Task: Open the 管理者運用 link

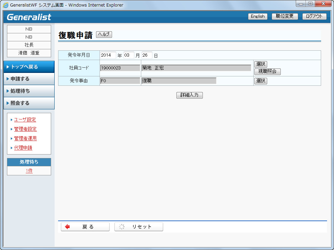Action: (25, 139)
